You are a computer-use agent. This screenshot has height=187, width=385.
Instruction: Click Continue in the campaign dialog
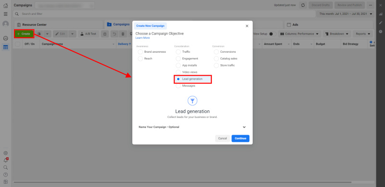(x=240, y=138)
